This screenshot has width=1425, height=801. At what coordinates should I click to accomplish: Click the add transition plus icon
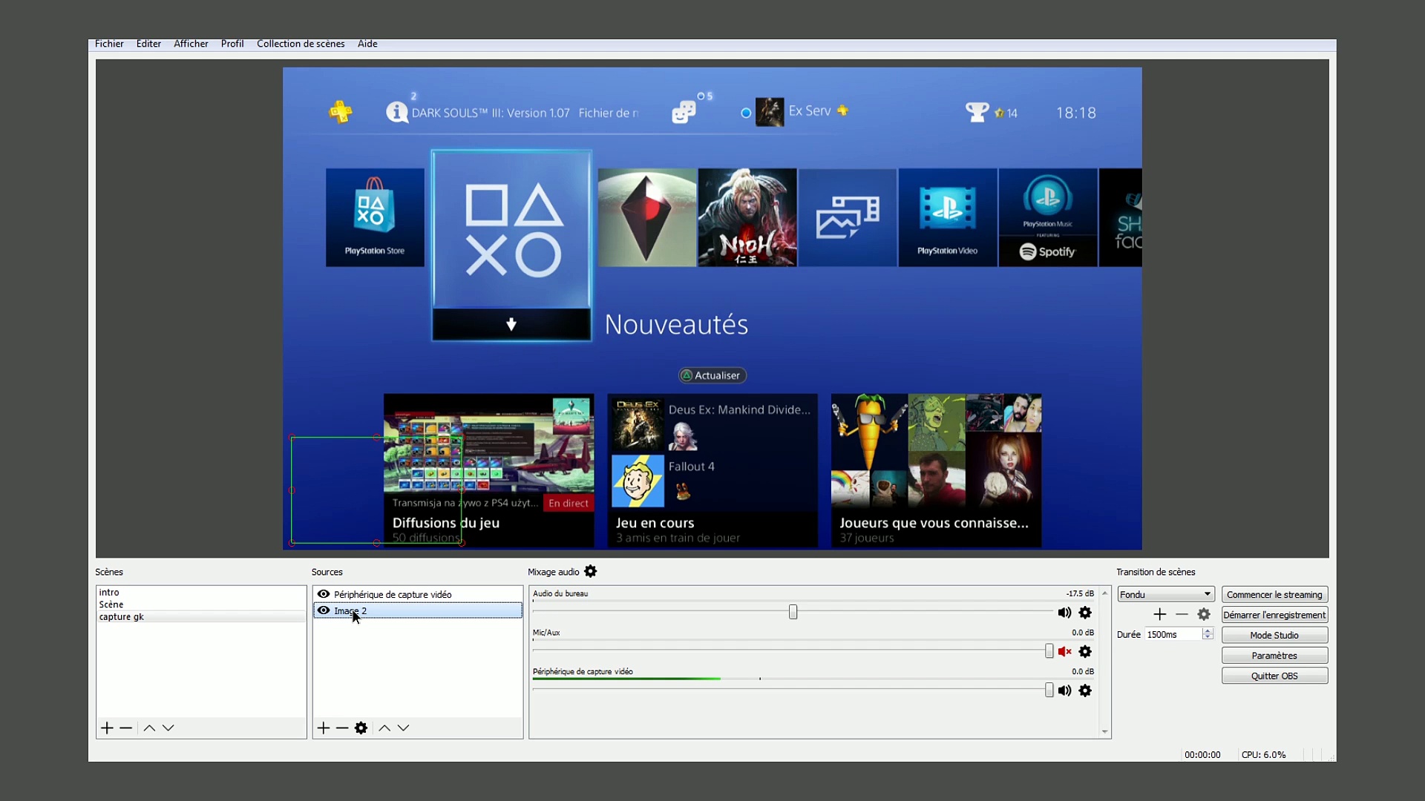[x=1159, y=614]
